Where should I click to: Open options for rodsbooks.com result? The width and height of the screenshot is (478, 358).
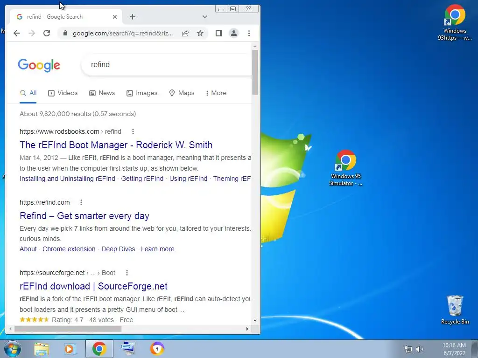(133, 131)
